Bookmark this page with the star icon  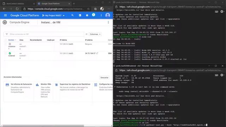tap(88, 9)
